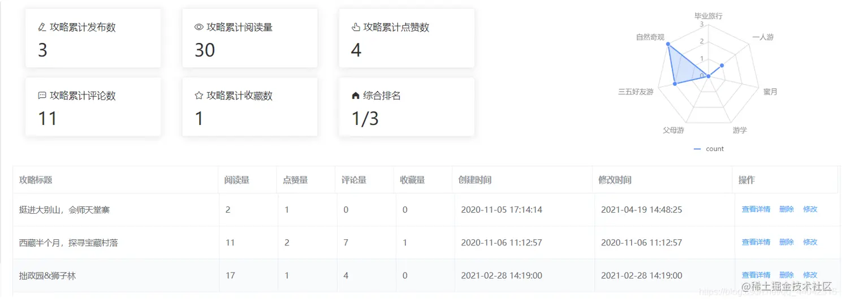Click the 父母游 radar axis label
Image resolution: width=842 pixels, height=302 pixels.
pyautogui.click(x=673, y=130)
